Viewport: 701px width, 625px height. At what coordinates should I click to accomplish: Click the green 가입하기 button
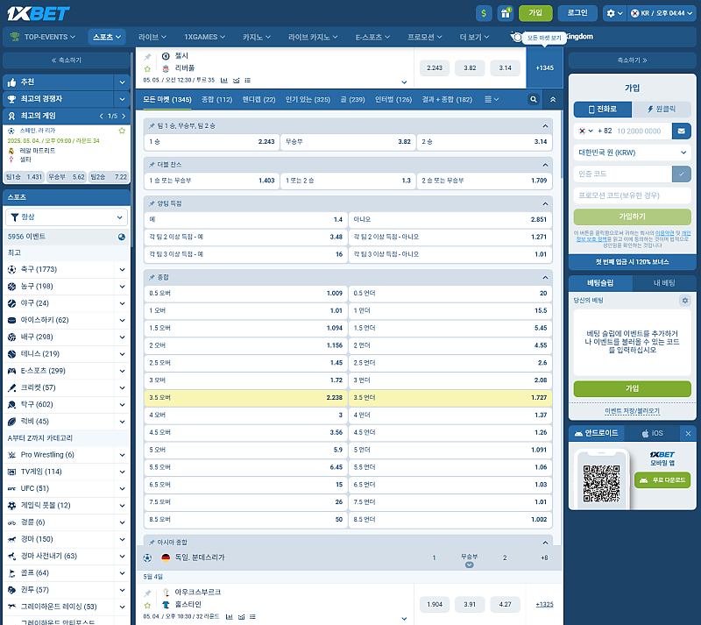pyautogui.click(x=632, y=217)
